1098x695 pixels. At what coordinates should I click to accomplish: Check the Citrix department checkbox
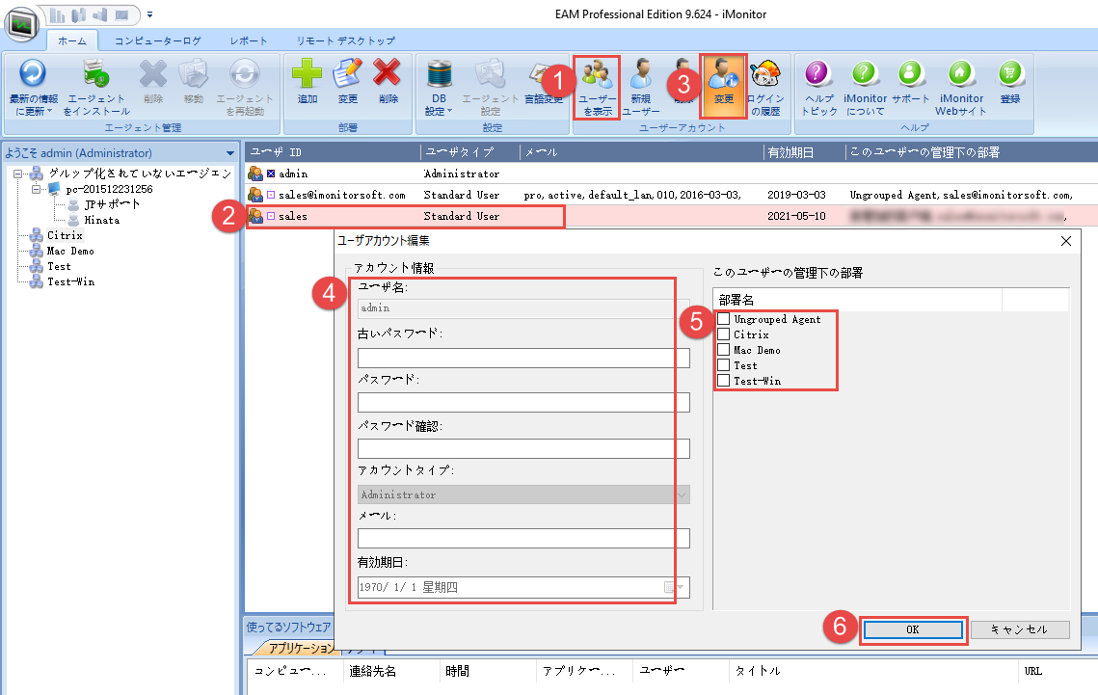[723, 334]
